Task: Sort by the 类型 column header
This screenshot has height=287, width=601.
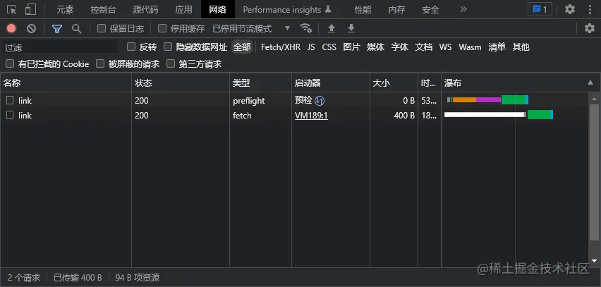Action: (260, 83)
